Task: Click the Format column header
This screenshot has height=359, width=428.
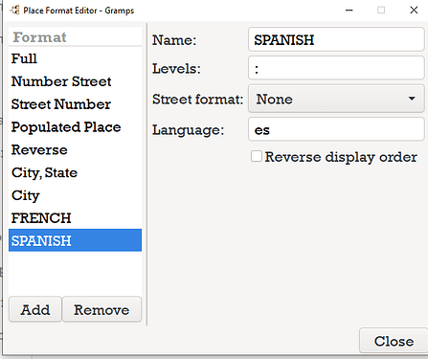Action: 75,37
